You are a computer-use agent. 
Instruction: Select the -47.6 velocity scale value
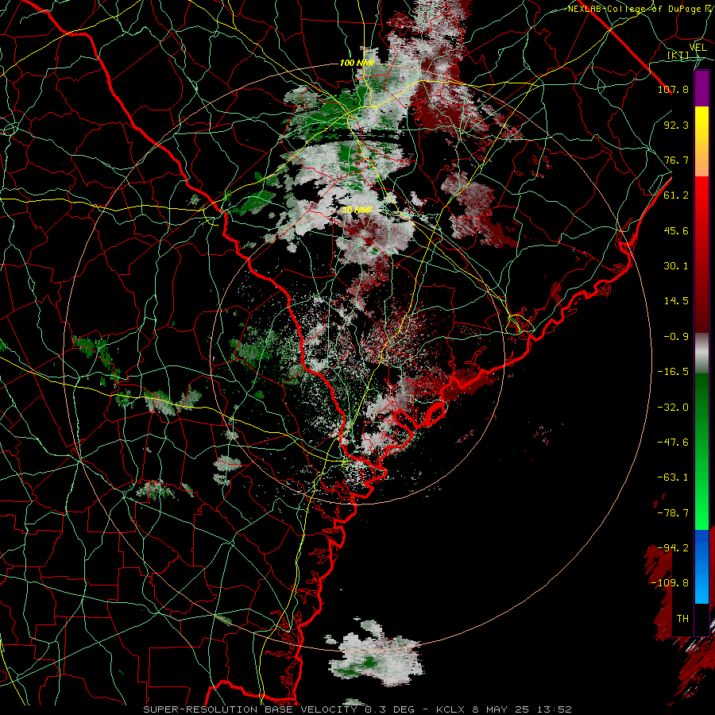coord(673,443)
